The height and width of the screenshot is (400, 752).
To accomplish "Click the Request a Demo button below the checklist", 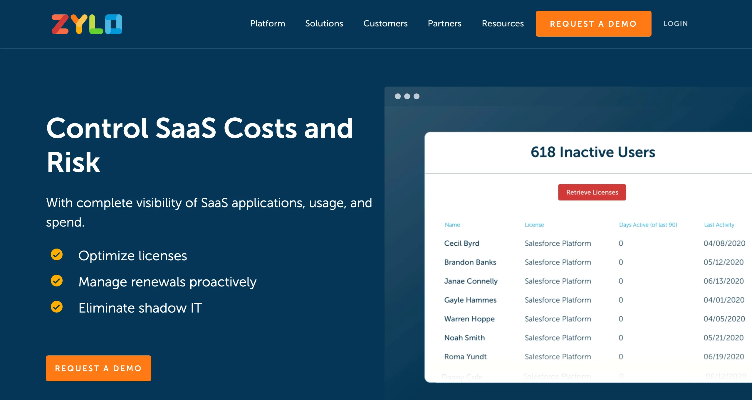I will (98, 368).
